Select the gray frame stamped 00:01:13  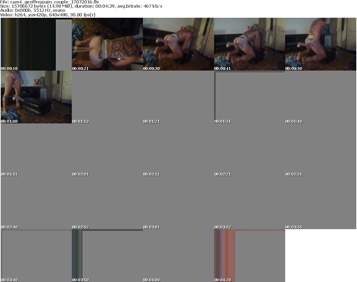[107, 97]
